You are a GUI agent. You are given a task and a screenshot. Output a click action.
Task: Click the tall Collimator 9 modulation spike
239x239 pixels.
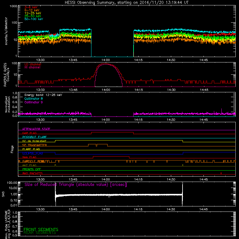[221, 111]
